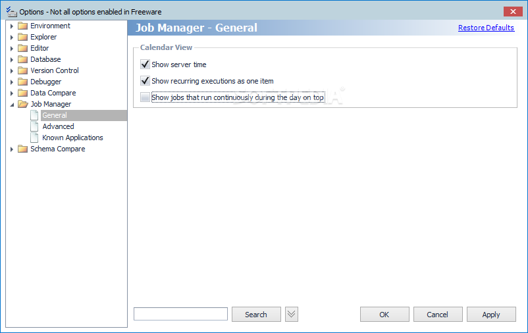528x333 pixels.
Task: Click the General page document icon
Action: pyautogui.click(x=34, y=115)
